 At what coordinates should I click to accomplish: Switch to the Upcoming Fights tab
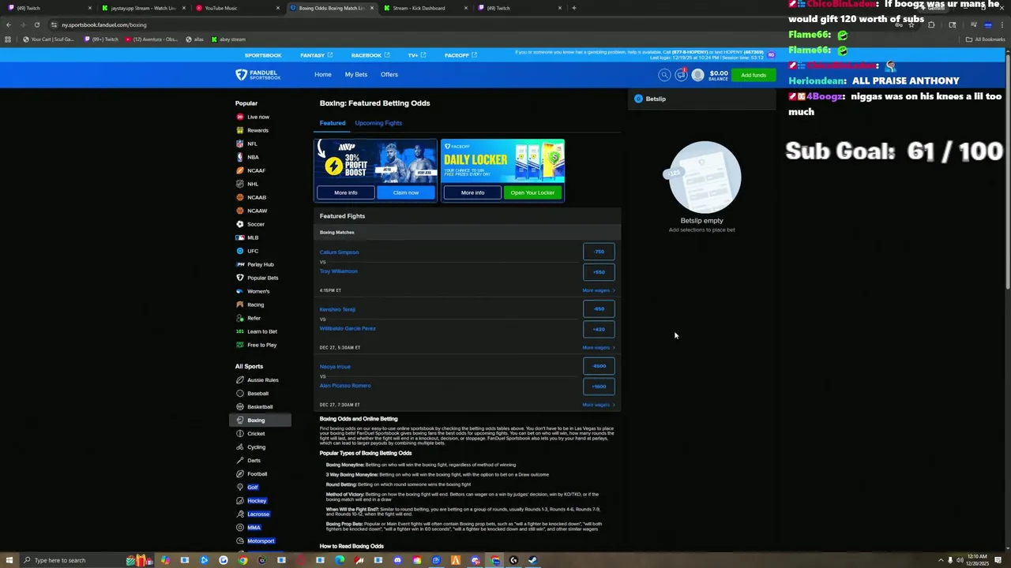[378, 123]
